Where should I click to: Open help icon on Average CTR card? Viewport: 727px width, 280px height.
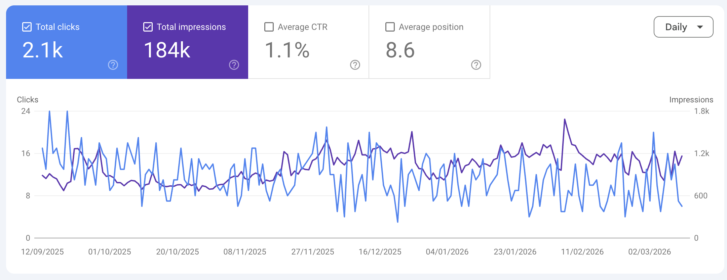click(x=355, y=65)
